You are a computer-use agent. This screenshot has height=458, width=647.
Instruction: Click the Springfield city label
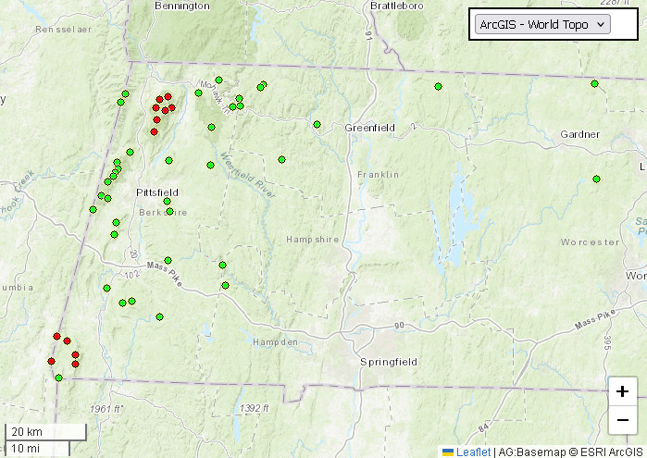(x=389, y=363)
